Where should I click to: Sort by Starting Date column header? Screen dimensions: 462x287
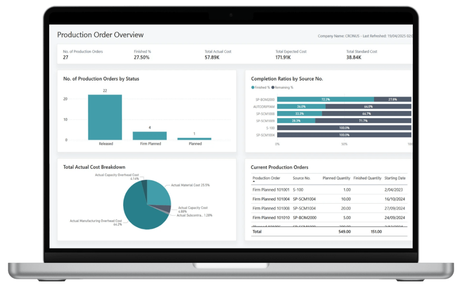pos(395,178)
